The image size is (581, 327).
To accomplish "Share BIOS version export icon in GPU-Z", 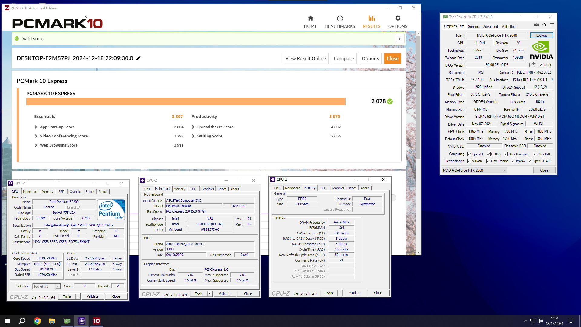I will click(532, 65).
